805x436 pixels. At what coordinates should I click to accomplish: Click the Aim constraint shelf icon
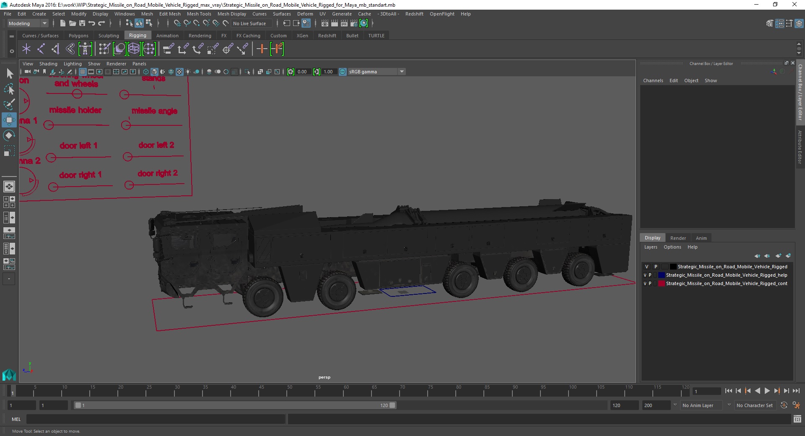[228, 49]
